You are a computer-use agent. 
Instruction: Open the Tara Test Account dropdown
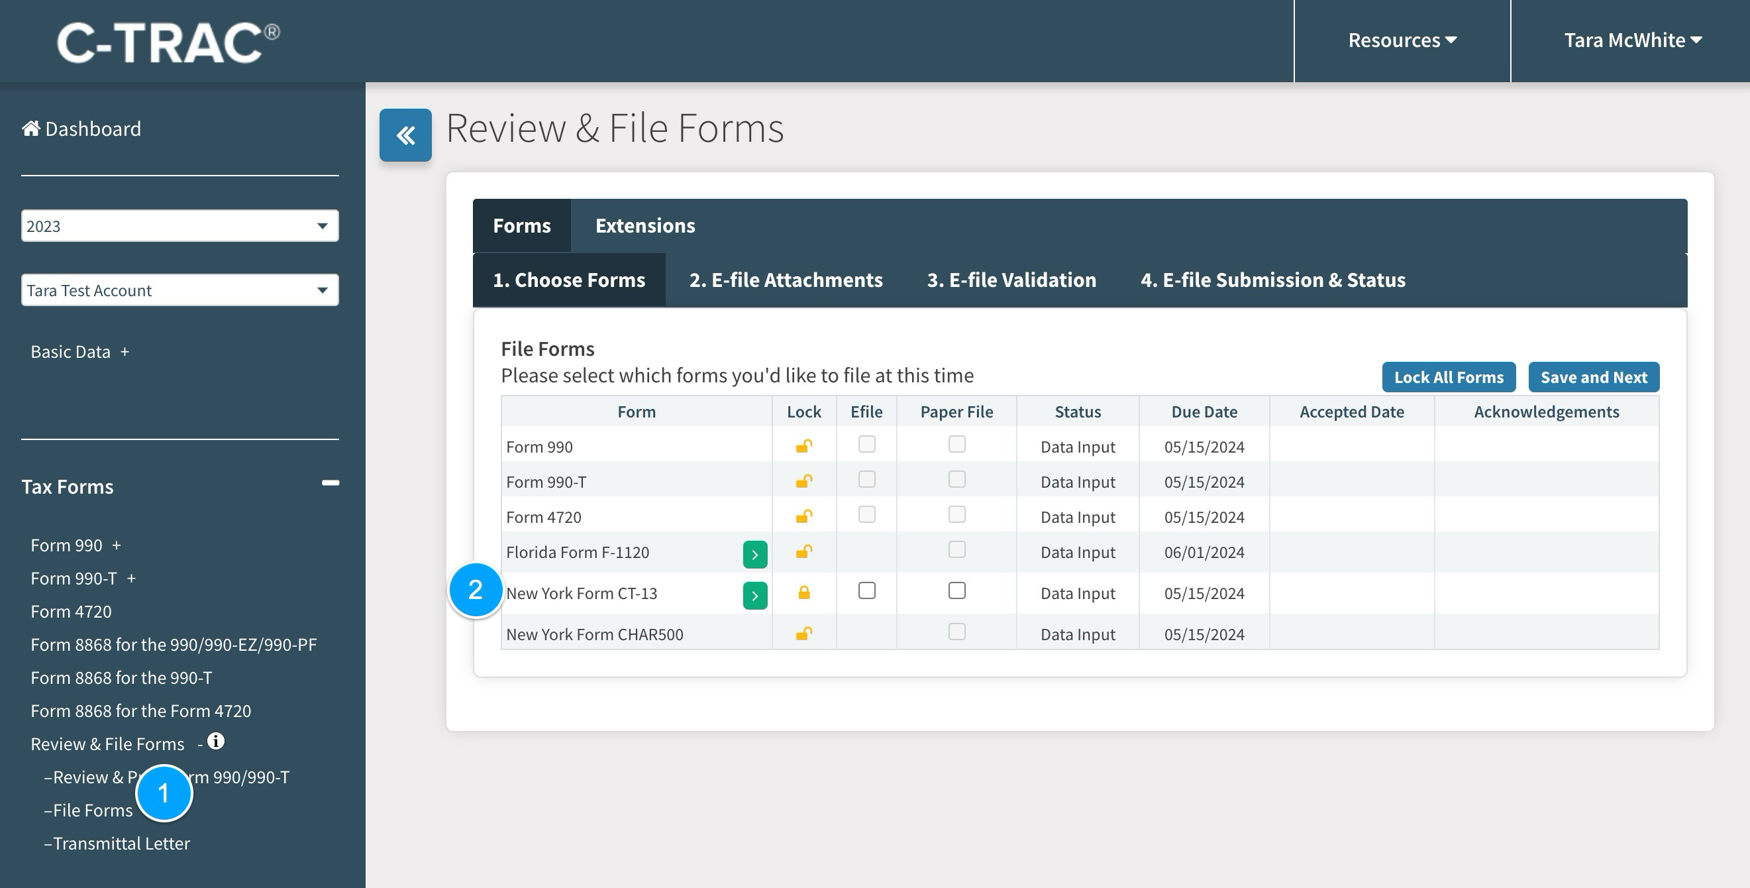click(x=180, y=290)
